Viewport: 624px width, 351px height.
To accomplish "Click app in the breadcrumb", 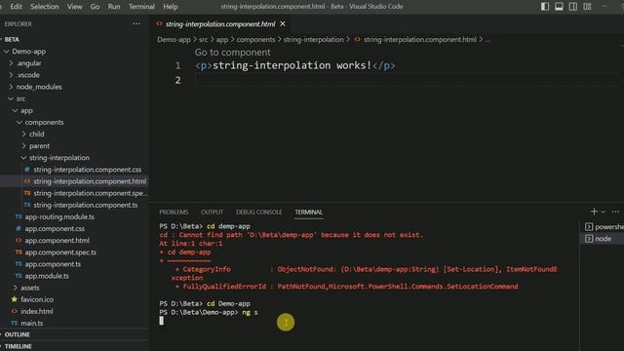I will click(x=222, y=39).
